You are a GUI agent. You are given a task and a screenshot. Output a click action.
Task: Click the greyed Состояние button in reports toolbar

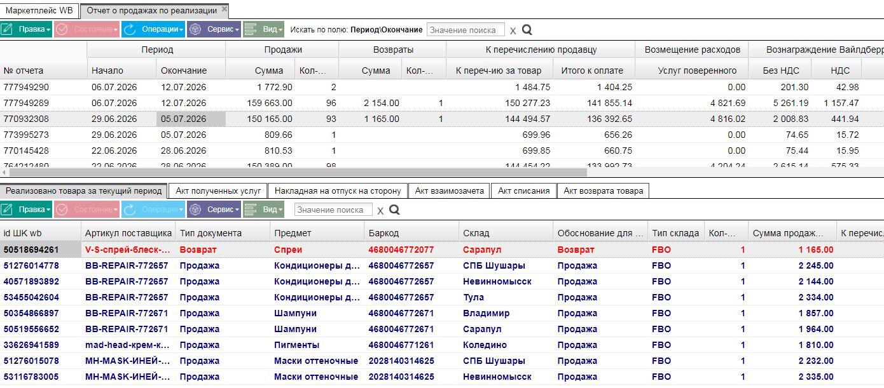pos(87,29)
